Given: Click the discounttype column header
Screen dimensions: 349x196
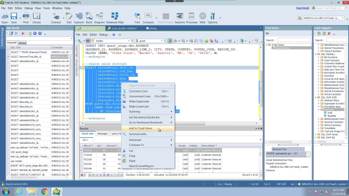Looking at the screenshot, I should [209, 145].
